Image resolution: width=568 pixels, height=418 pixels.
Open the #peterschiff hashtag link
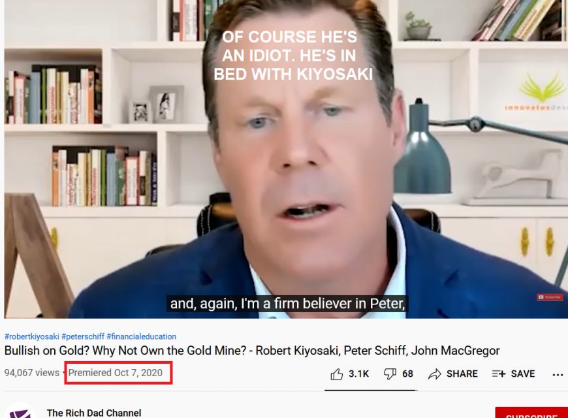(83, 336)
